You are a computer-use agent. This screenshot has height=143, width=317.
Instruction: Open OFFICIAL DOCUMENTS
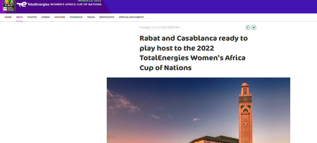[x=131, y=17]
